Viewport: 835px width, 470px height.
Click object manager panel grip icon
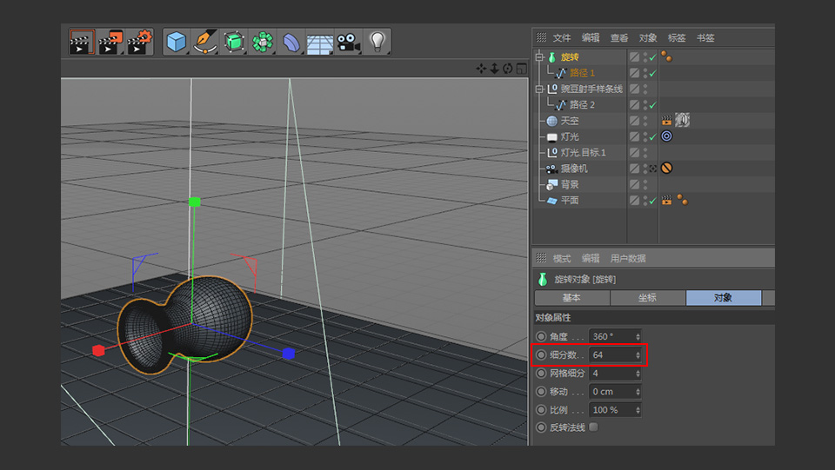(x=541, y=37)
